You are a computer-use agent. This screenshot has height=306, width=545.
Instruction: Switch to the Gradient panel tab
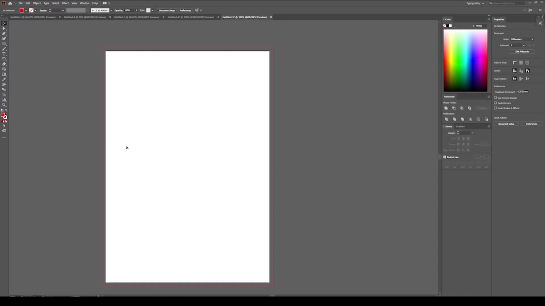pos(460,127)
